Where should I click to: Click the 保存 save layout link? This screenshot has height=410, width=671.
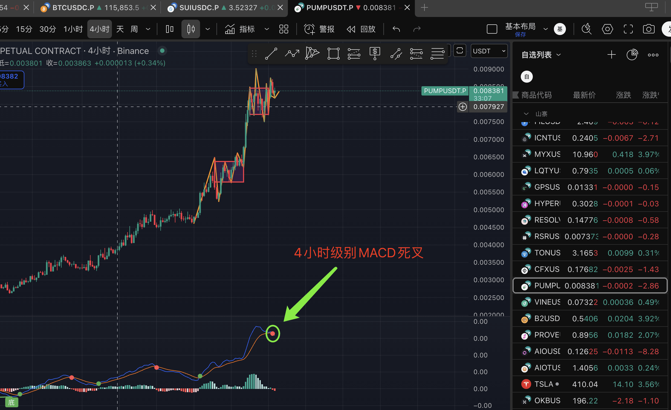(520, 35)
